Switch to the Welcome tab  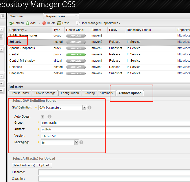point(26,16)
